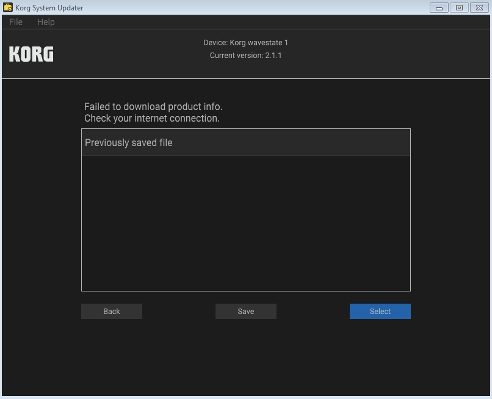Click the Back button
The width and height of the screenshot is (492, 399).
(112, 312)
